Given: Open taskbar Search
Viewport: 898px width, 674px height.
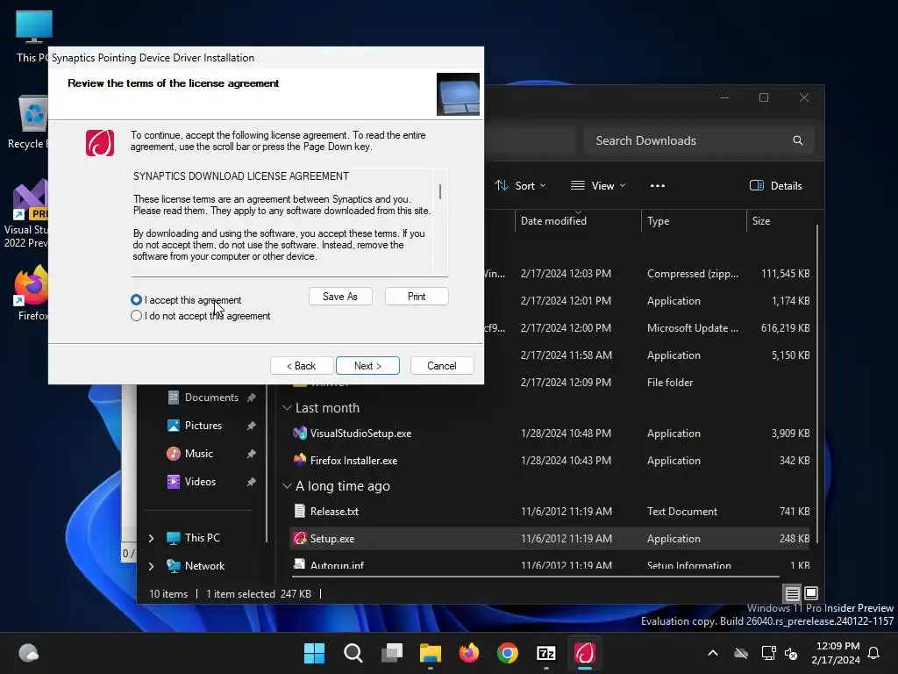Looking at the screenshot, I should [x=353, y=653].
